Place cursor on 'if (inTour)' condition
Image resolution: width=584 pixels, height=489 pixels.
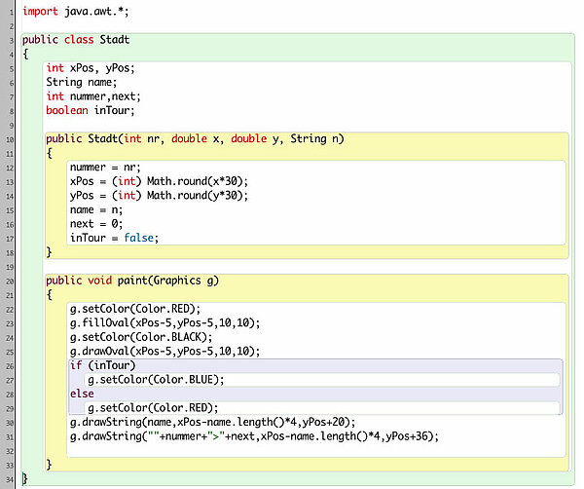pyautogui.click(x=103, y=365)
